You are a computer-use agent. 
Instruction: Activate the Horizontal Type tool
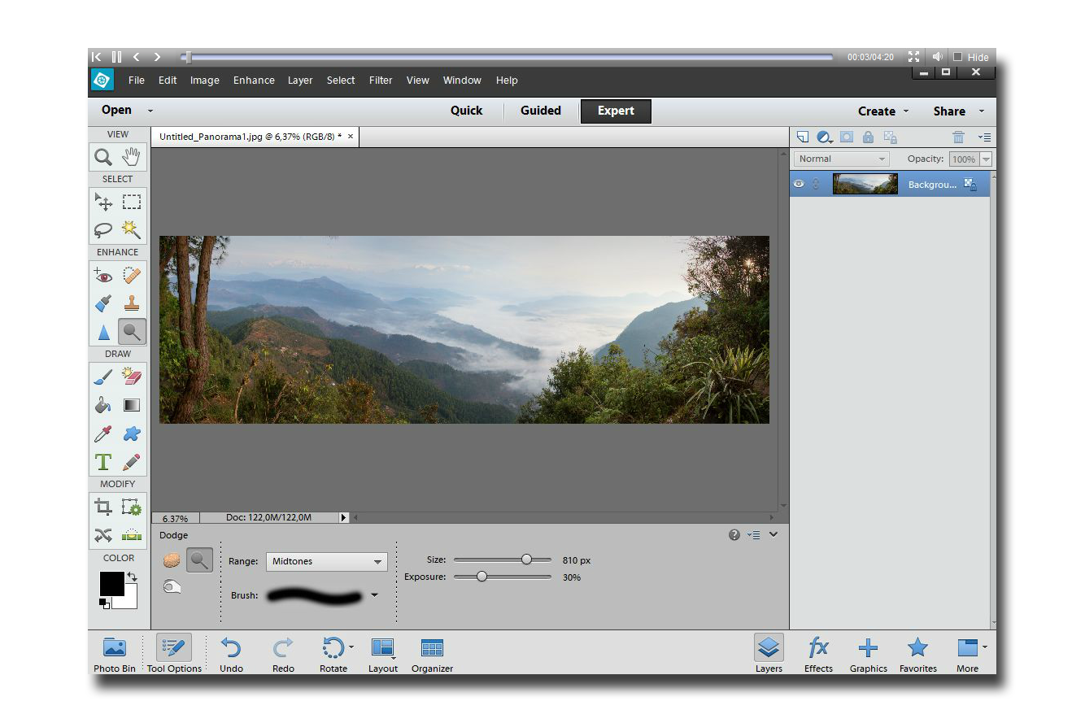(x=103, y=462)
